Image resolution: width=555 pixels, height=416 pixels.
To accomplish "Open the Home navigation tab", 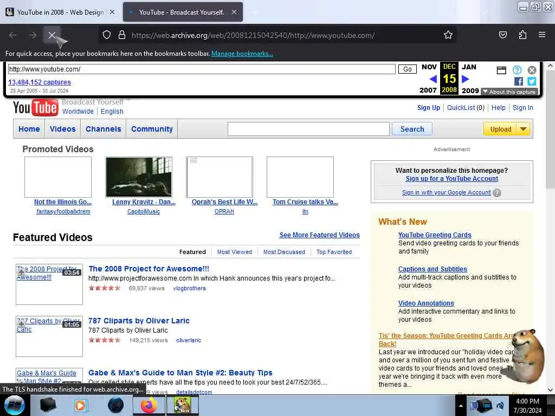I will click(29, 129).
